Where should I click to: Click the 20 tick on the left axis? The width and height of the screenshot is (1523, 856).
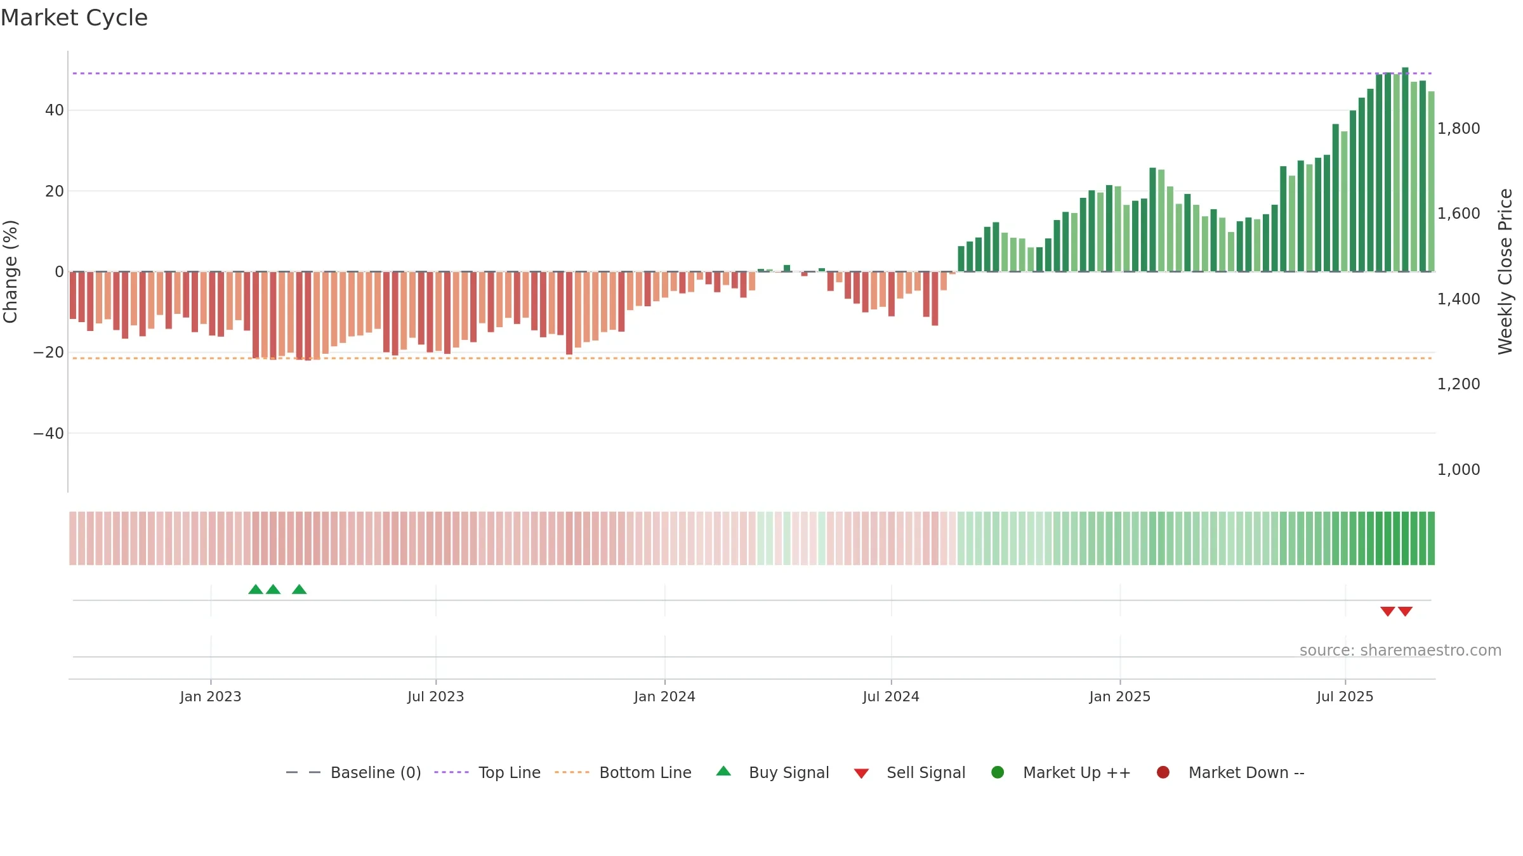55,191
